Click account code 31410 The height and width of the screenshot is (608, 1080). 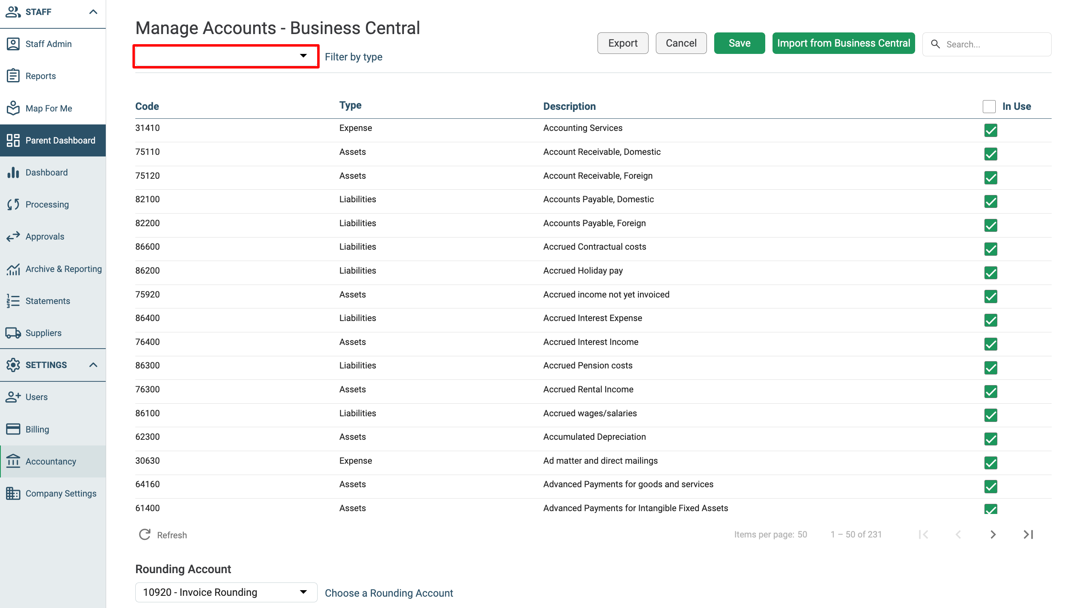click(x=147, y=128)
